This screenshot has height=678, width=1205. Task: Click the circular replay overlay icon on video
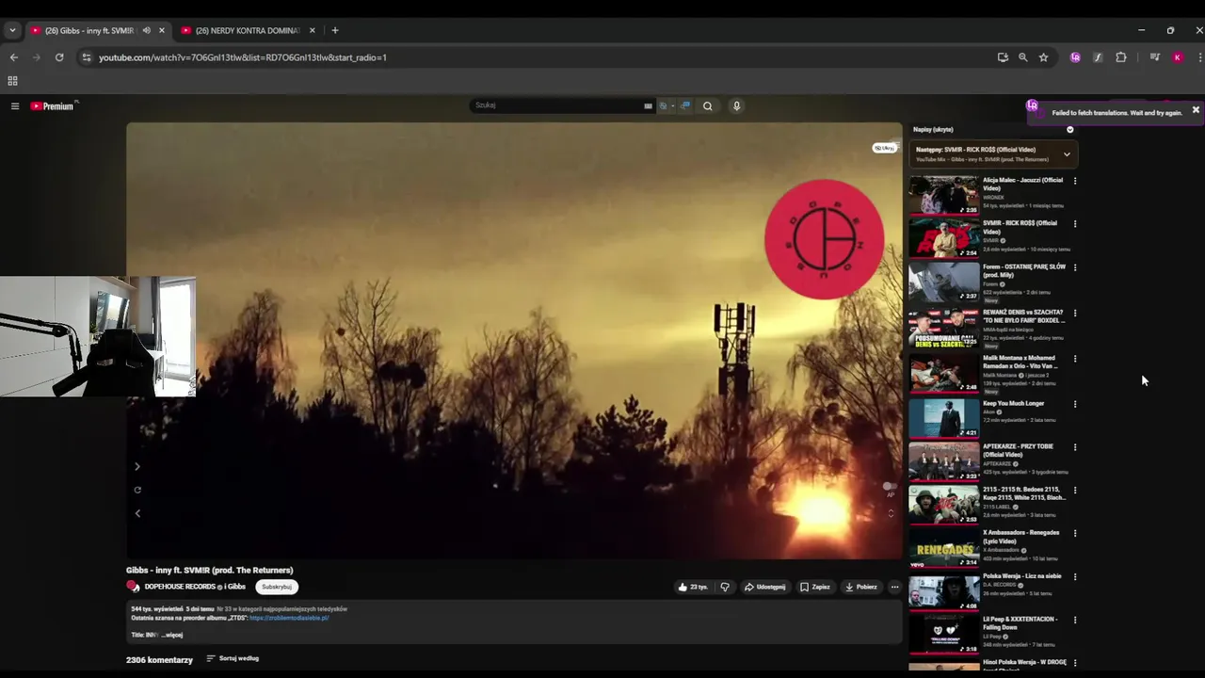coord(137,490)
